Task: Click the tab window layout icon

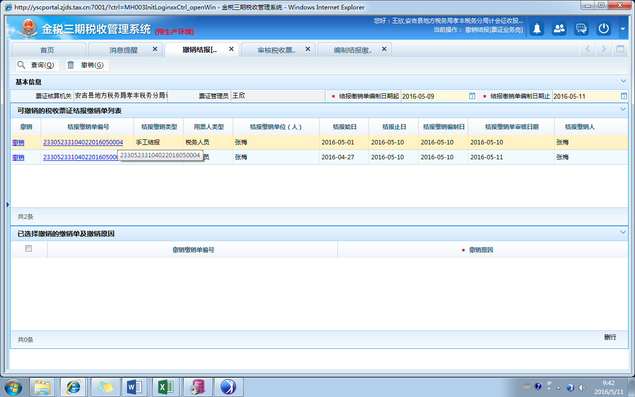Action: 620,49
